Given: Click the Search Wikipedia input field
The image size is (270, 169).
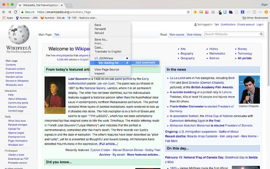Looking at the screenshot, I should (232, 35).
